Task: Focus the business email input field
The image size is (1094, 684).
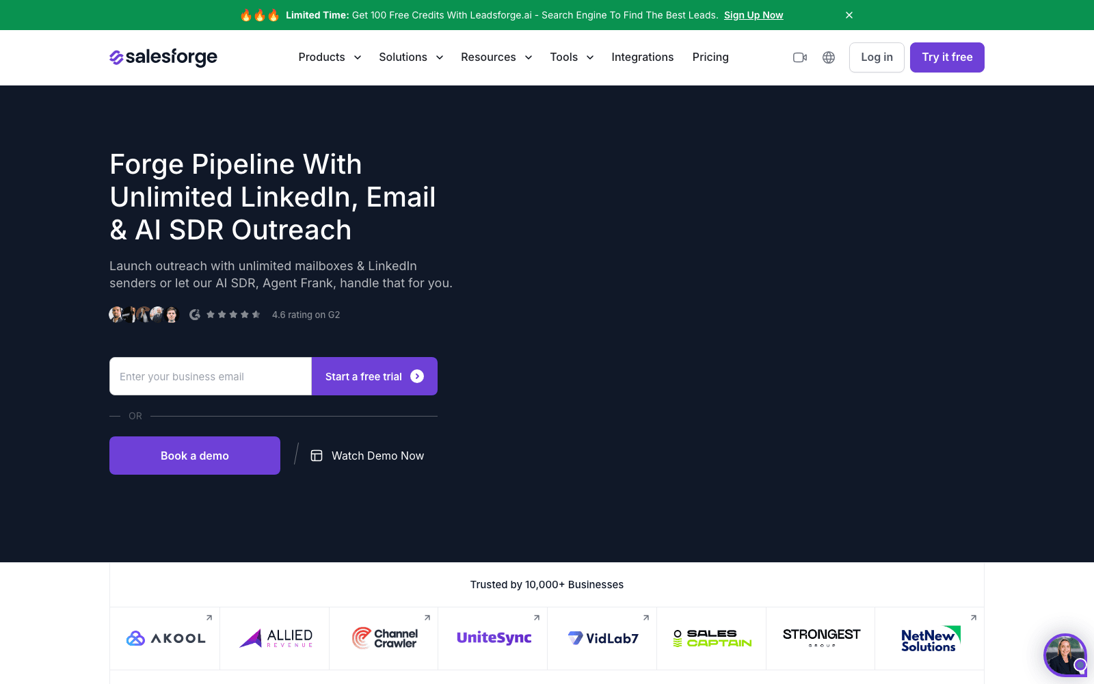Action: click(x=211, y=376)
